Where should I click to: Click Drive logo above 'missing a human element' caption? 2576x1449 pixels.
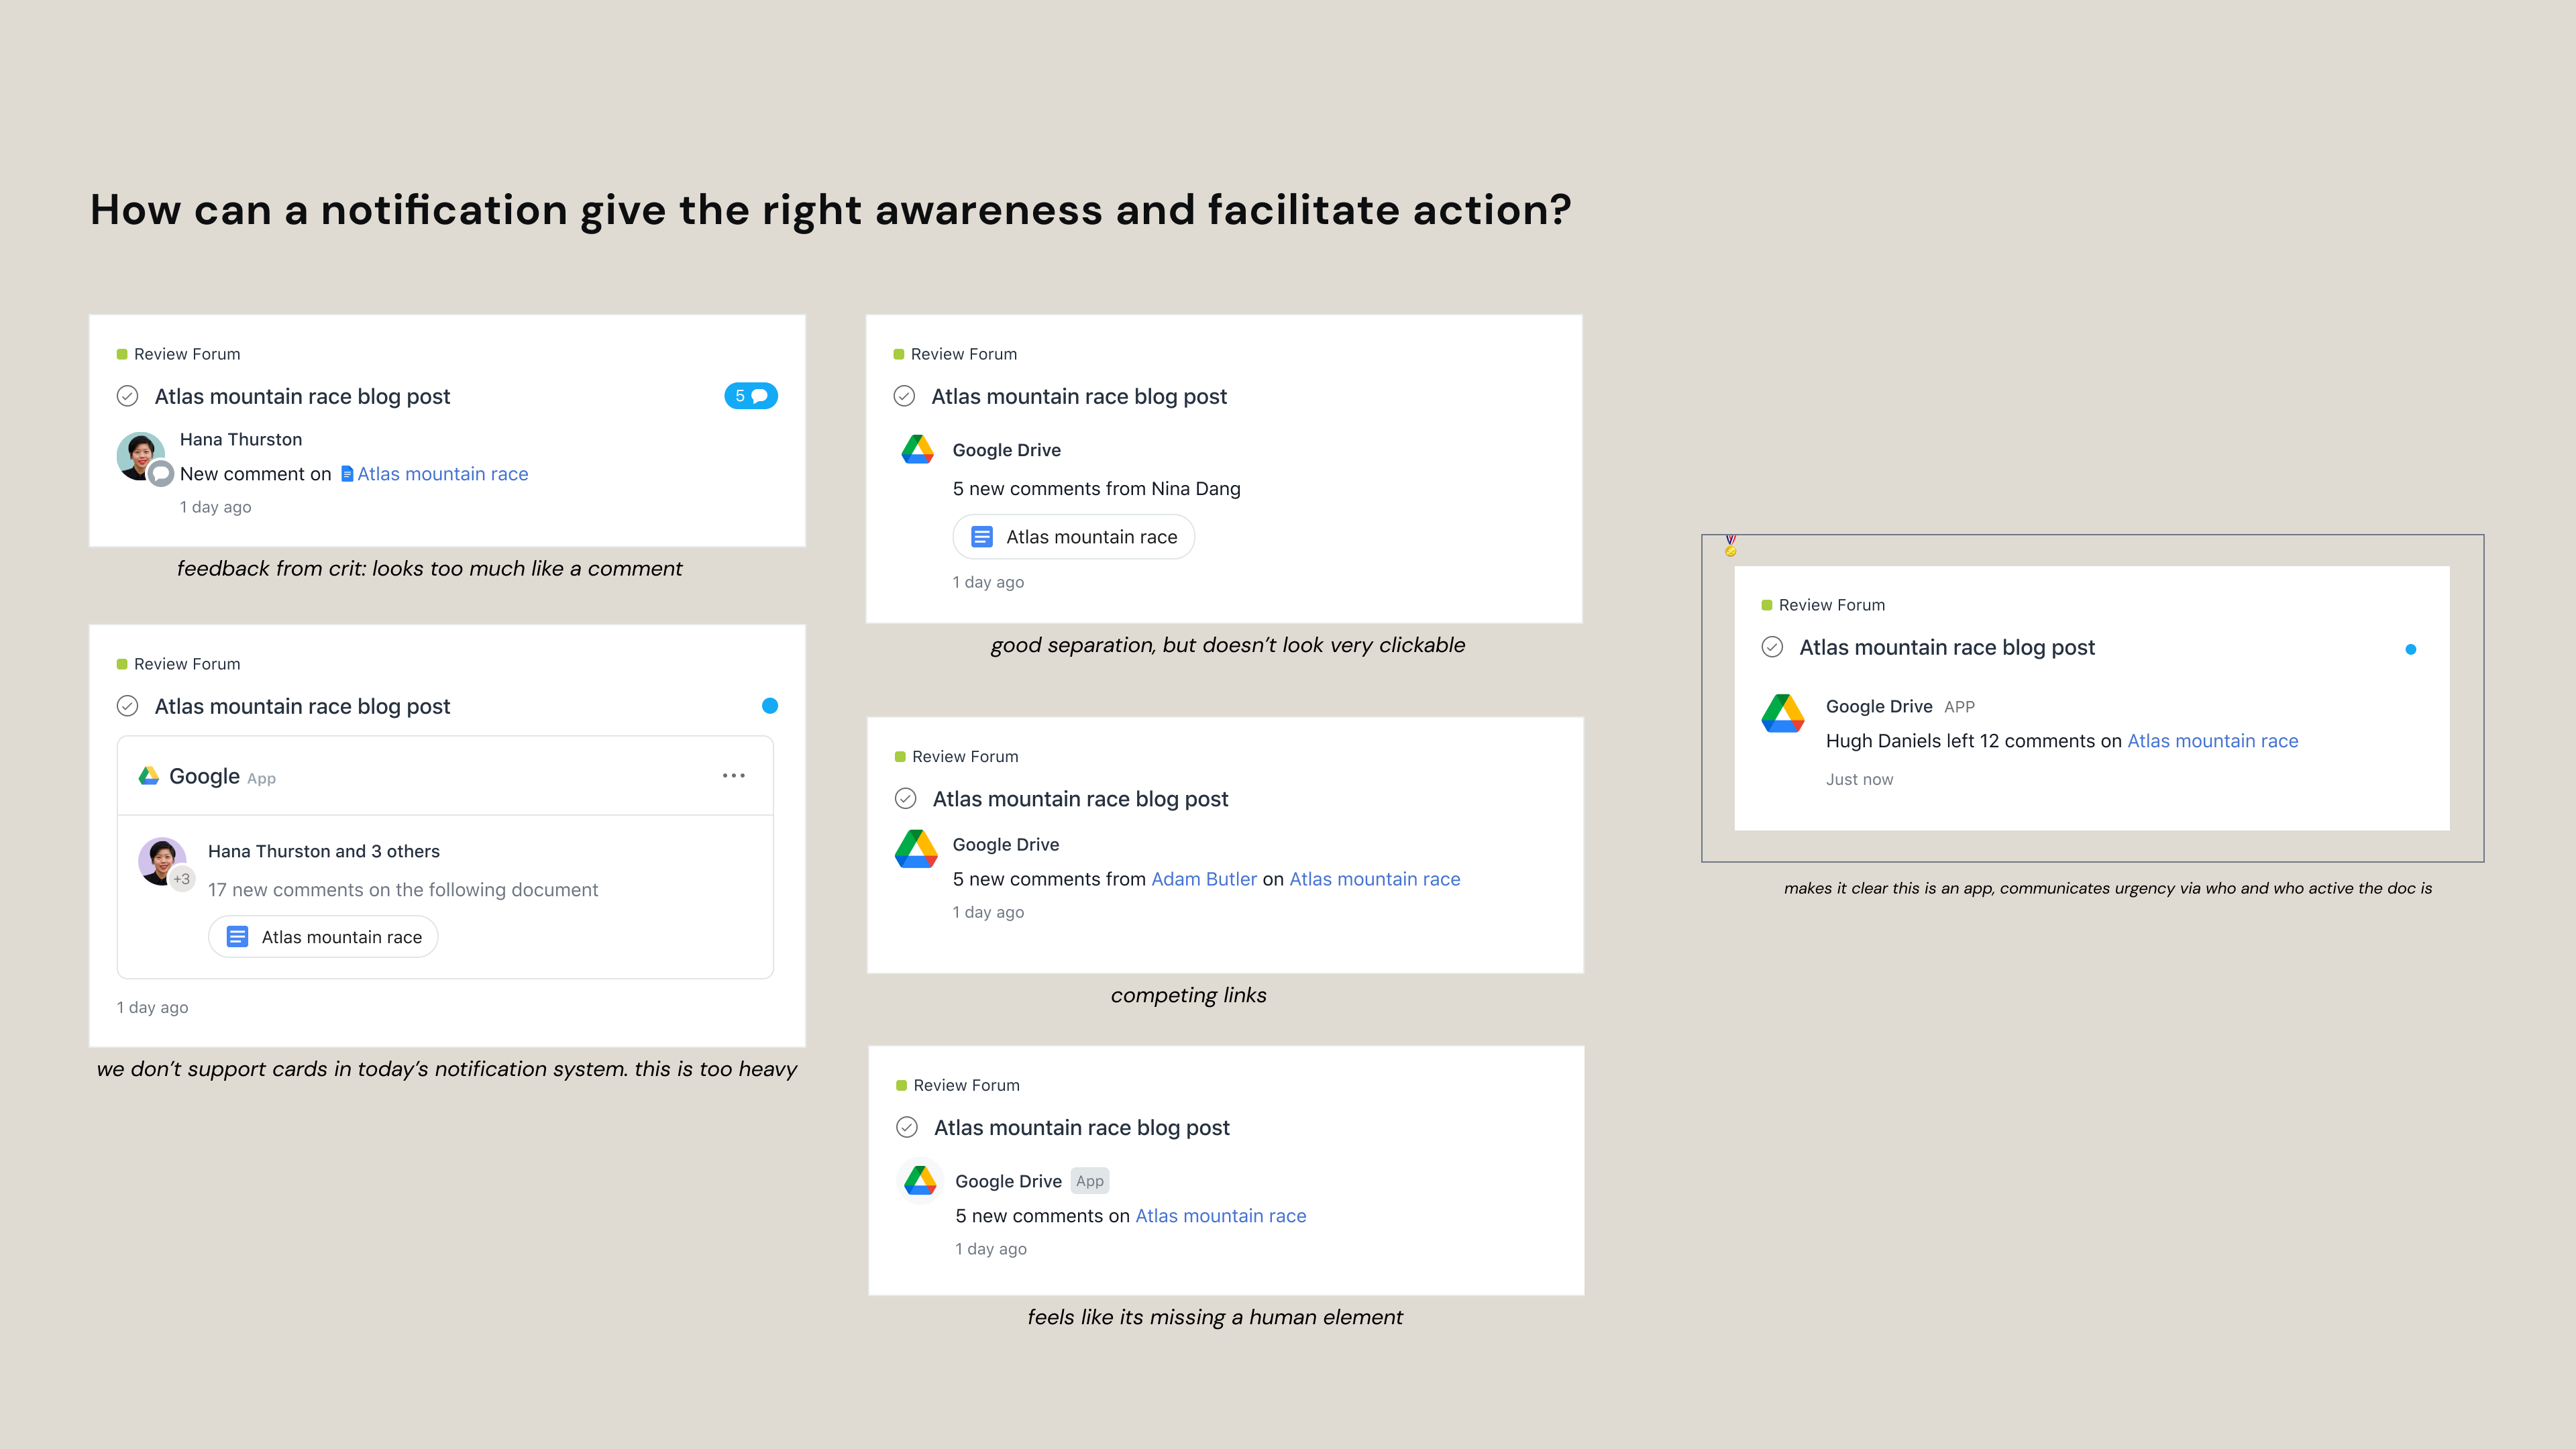pos(920,1181)
